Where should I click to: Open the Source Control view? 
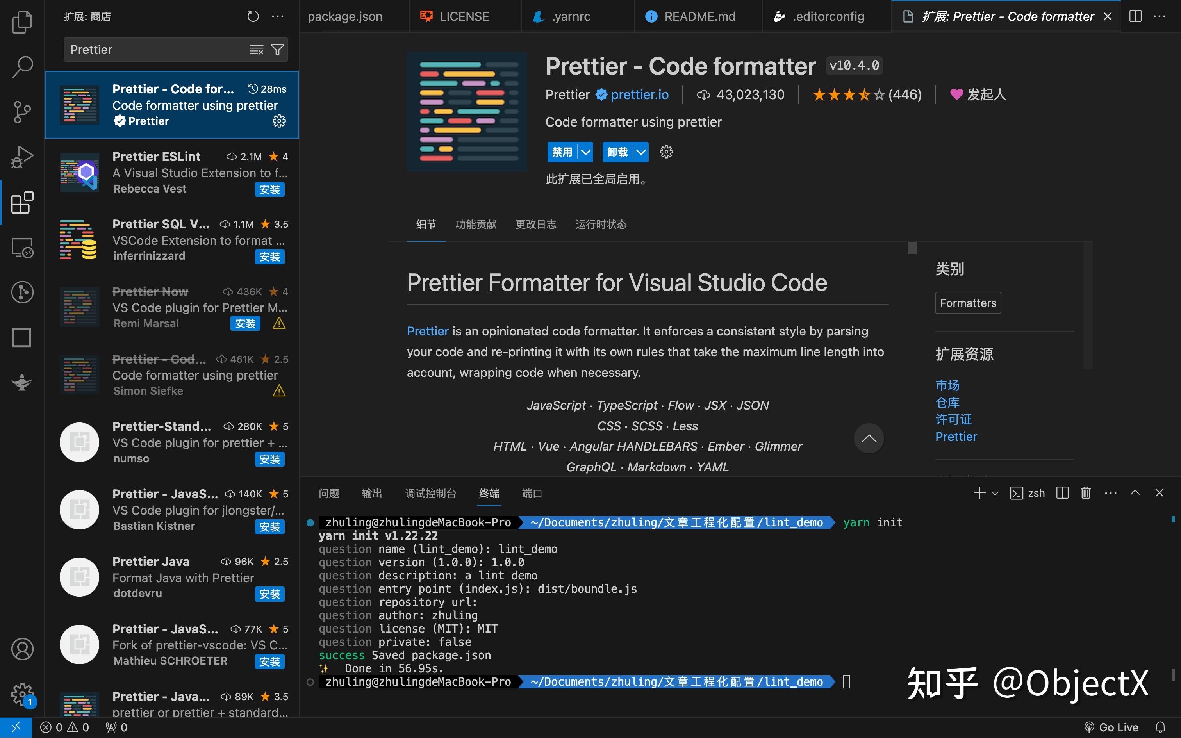coord(22,112)
